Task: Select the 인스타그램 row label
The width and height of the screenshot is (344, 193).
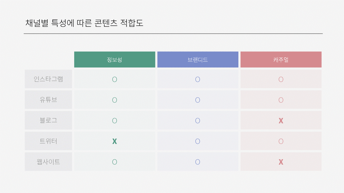Action: pyautogui.click(x=48, y=79)
